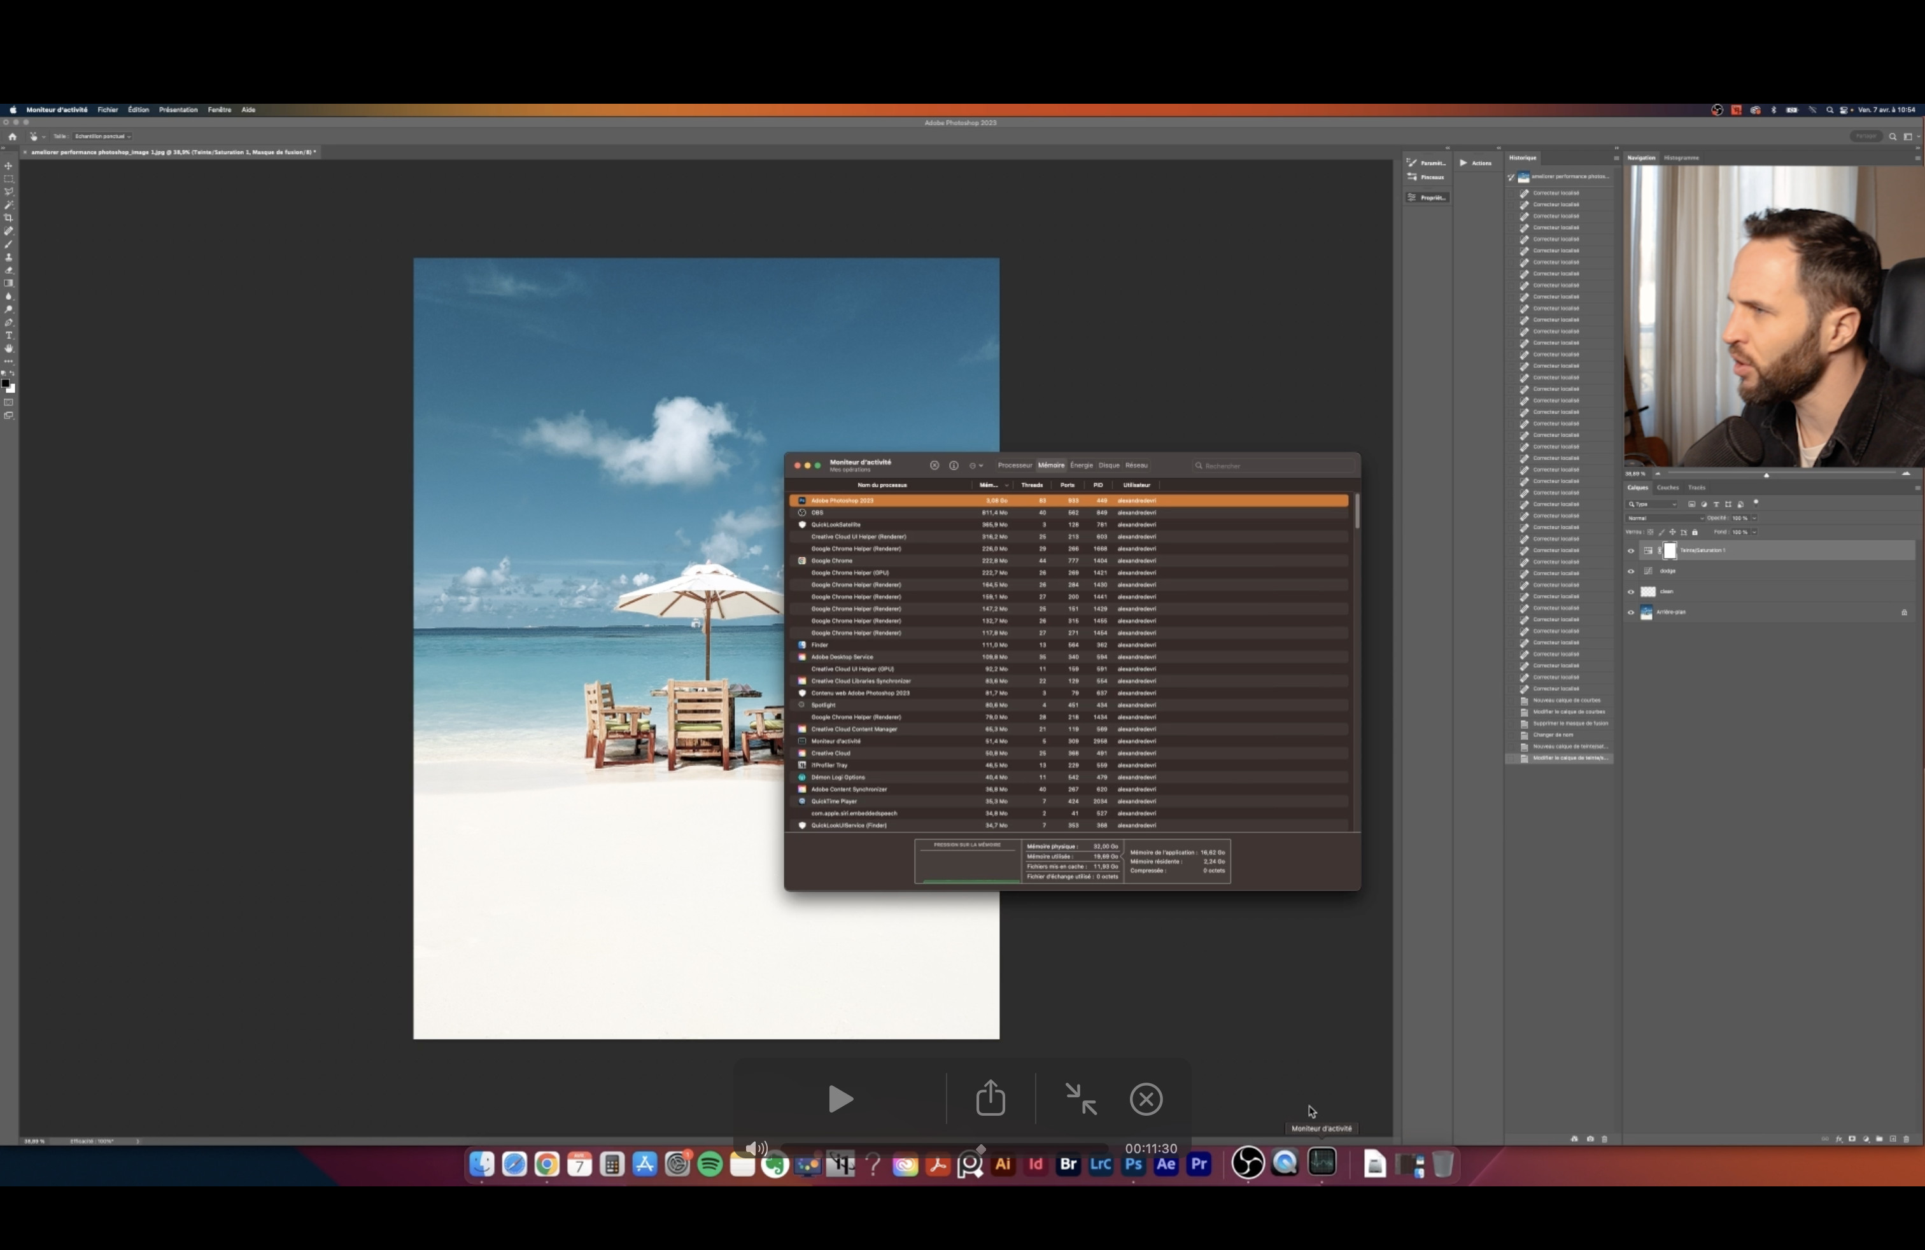The image size is (1925, 1250).
Task: Click the foreground color swatch
Action: point(6,384)
